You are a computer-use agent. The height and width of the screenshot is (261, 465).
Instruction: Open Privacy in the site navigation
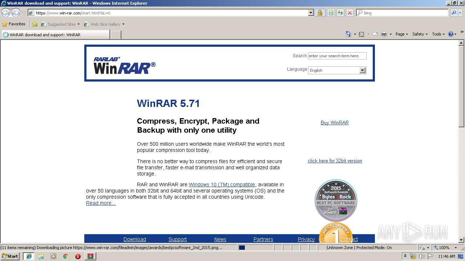306,239
